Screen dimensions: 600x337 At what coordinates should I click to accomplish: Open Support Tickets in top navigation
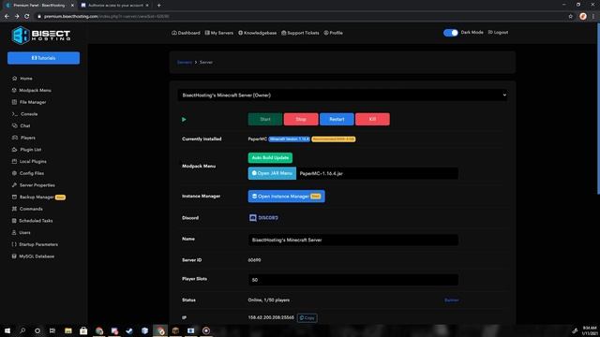point(300,33)
